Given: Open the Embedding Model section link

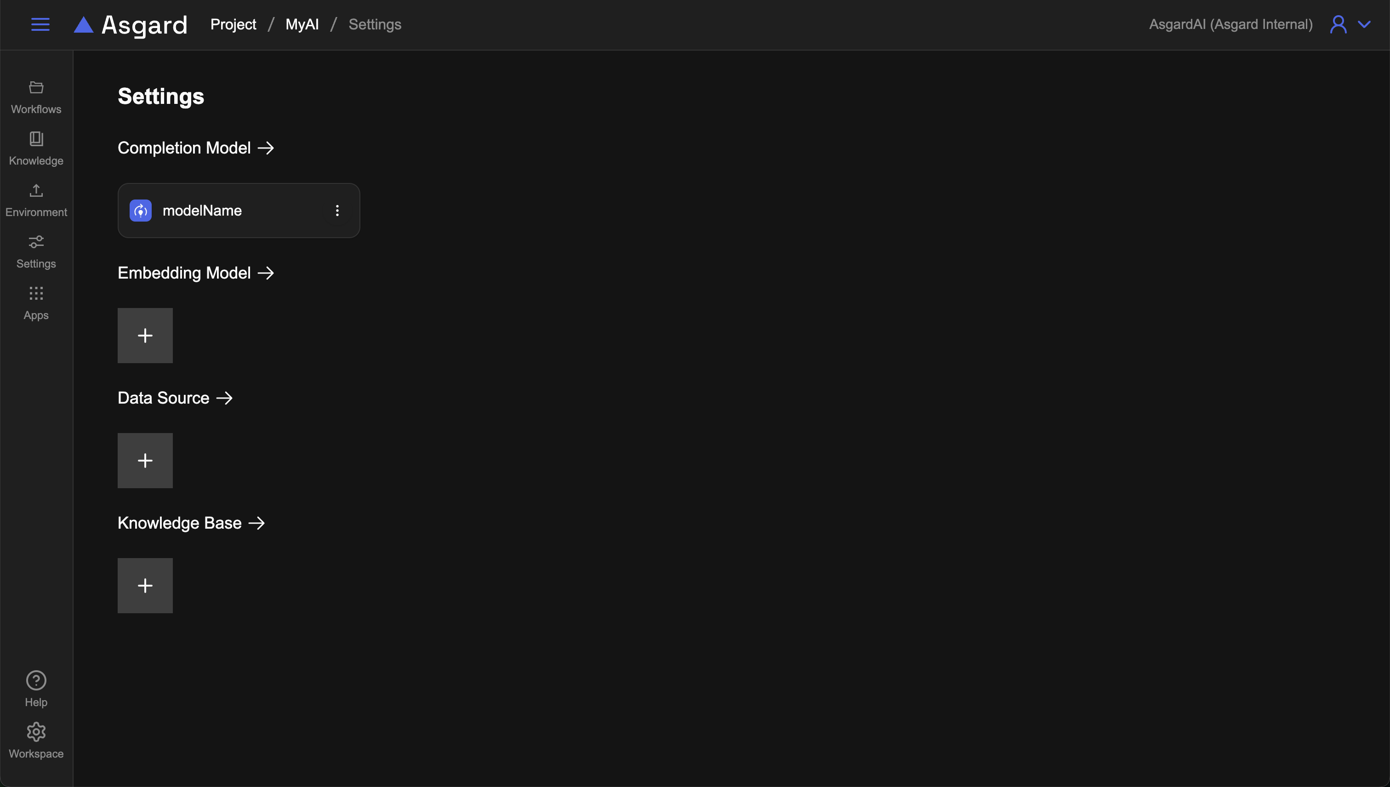Looking at the screenshot, I should (x=196, y=273).
